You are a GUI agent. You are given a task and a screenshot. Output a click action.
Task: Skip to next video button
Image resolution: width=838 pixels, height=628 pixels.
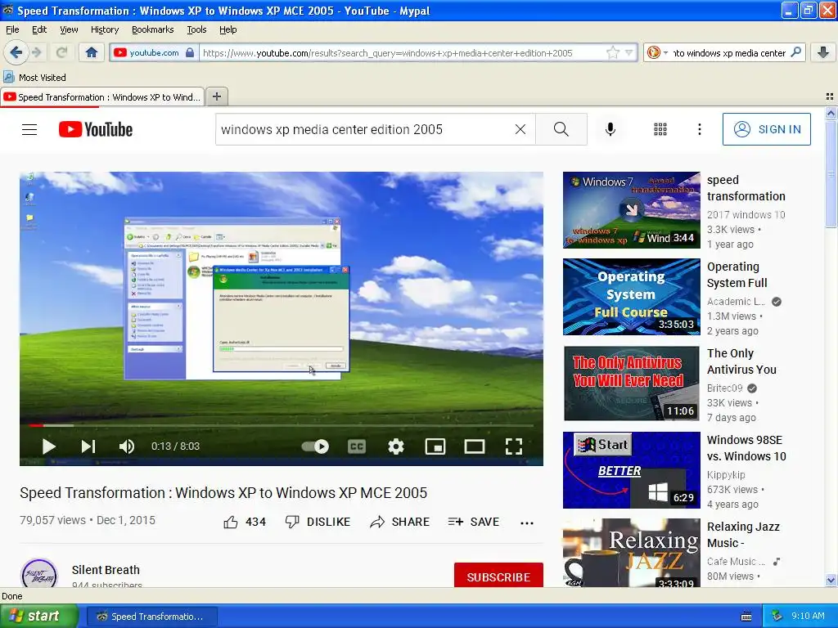coord(88,446)
